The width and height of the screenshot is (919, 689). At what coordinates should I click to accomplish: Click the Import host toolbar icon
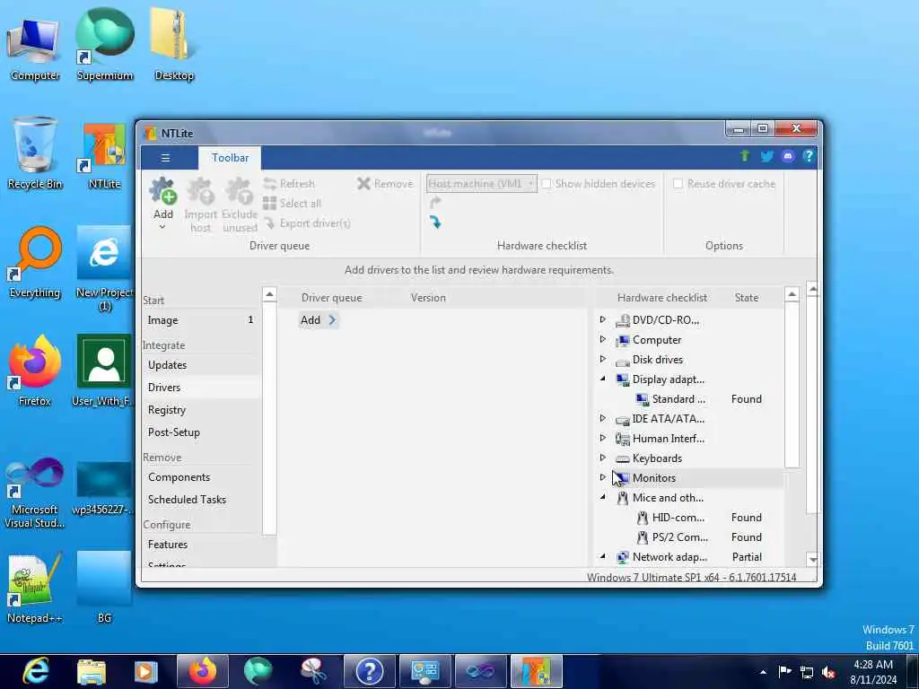click(200, 192)
